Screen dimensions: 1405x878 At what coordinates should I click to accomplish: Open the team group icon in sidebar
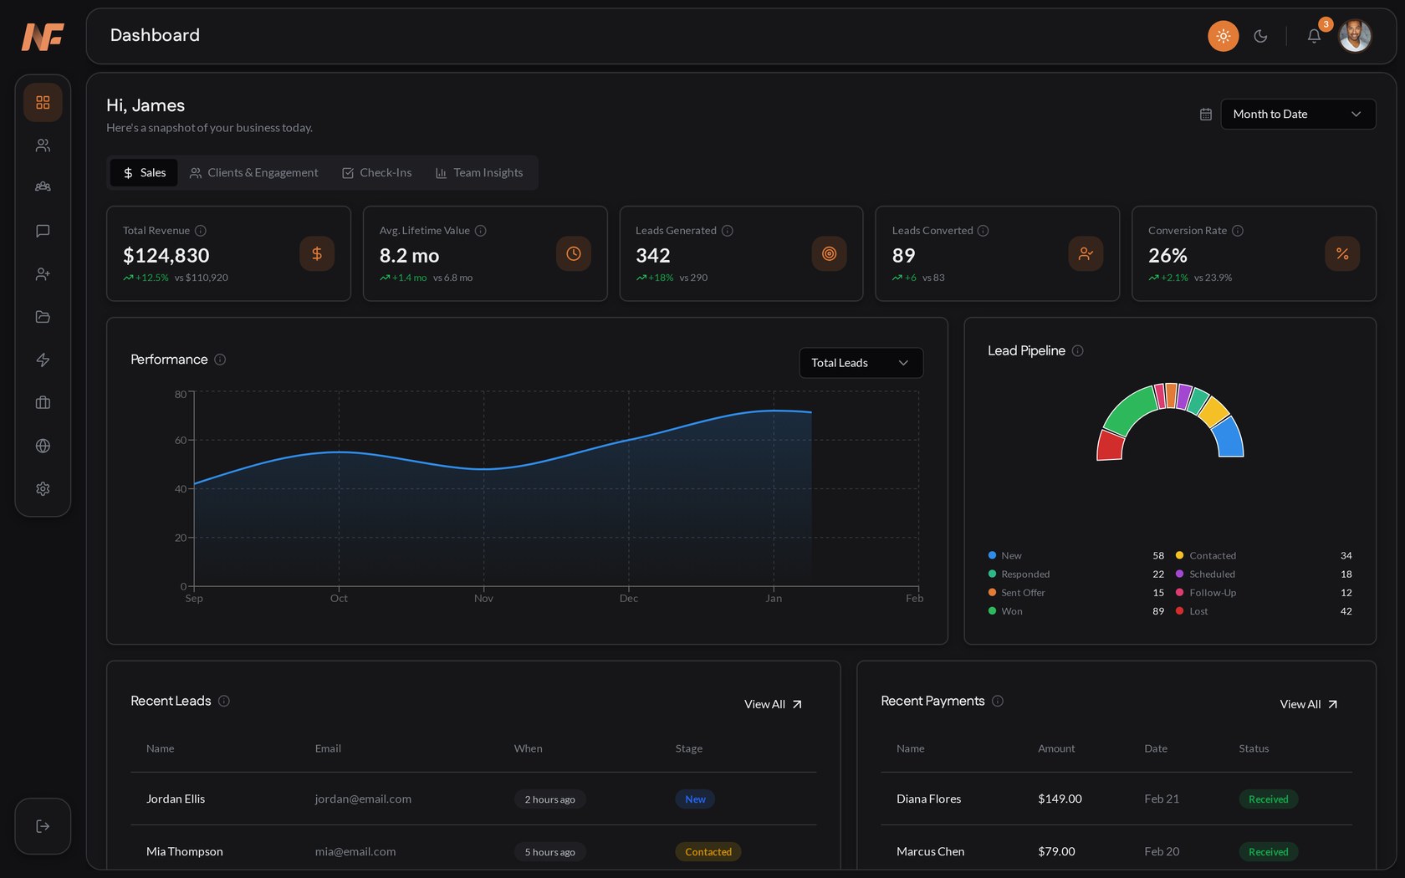click(43, 187)
